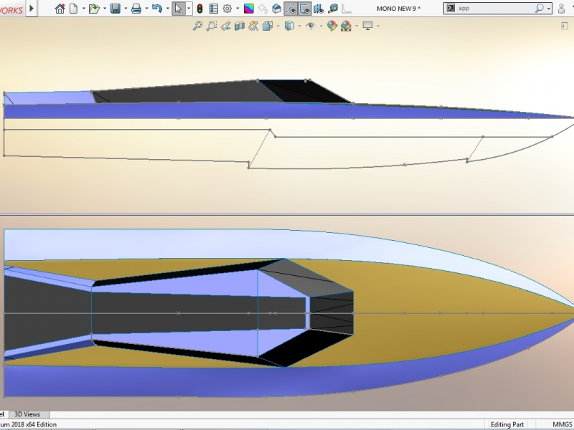
Task: Click the MMGS unit system button
Action: click(562, 424)
